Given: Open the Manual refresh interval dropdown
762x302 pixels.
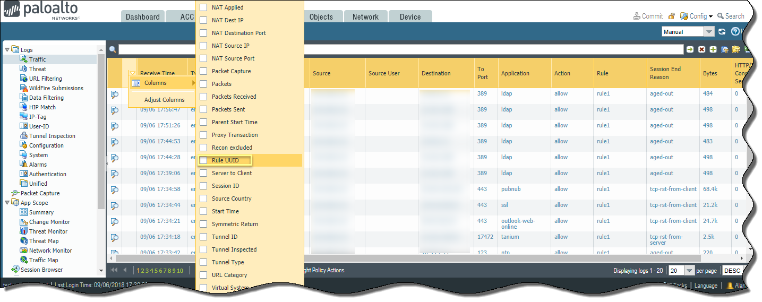Looking at the screenshot, I should pyautogui.click(x=709, y=32).
